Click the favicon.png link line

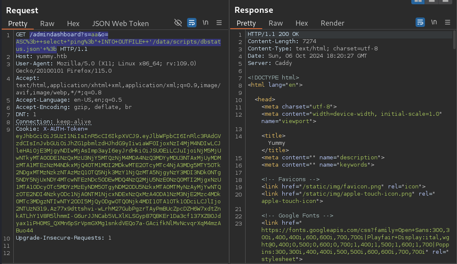343,187
